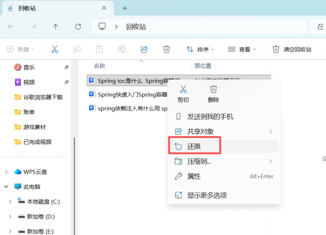The width and height of the screenshot is (326, 235).
Task: Unpin 音乐 using its pin icon
Action: [x=66, y=67]
